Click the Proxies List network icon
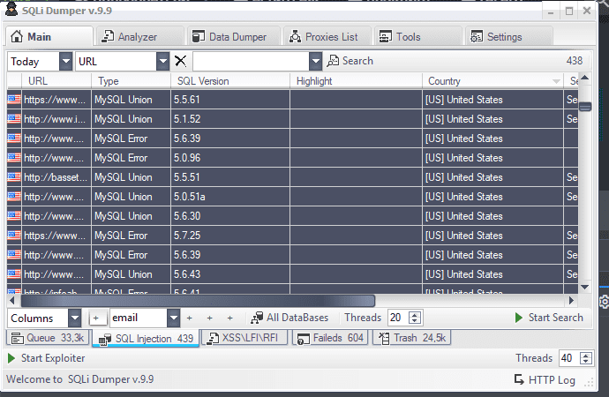This screenshot has width=609, height=397. [295, 36]
